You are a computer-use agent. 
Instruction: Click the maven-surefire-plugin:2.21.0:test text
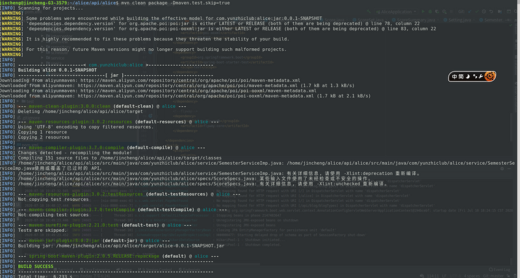[73, 225]
